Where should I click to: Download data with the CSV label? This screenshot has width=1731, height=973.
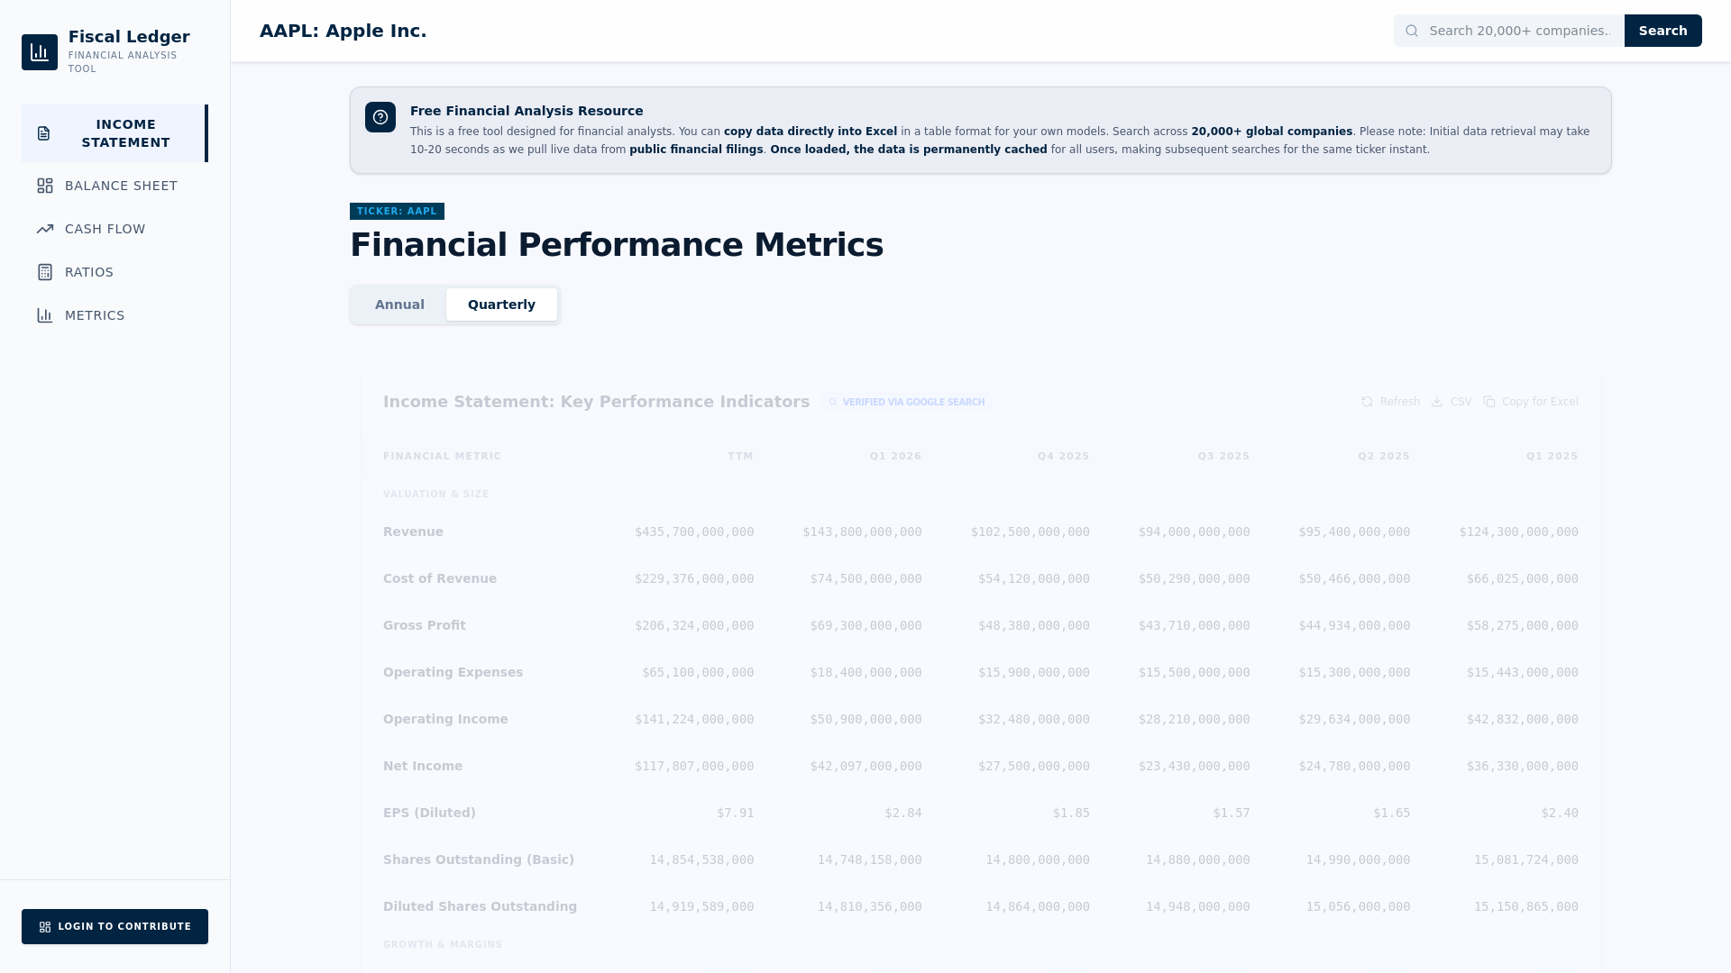[1461, 402]
